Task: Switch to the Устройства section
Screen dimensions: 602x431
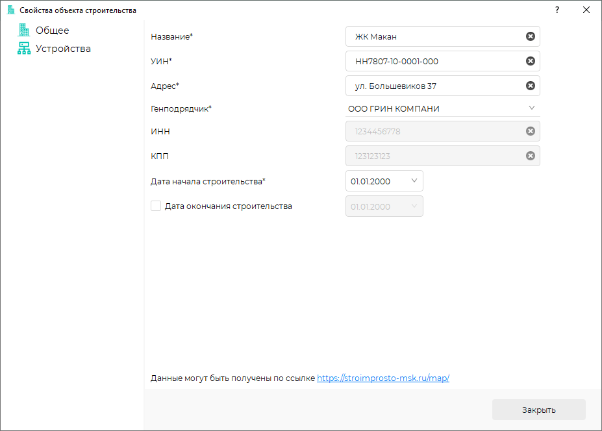Action: pos(63,49)
